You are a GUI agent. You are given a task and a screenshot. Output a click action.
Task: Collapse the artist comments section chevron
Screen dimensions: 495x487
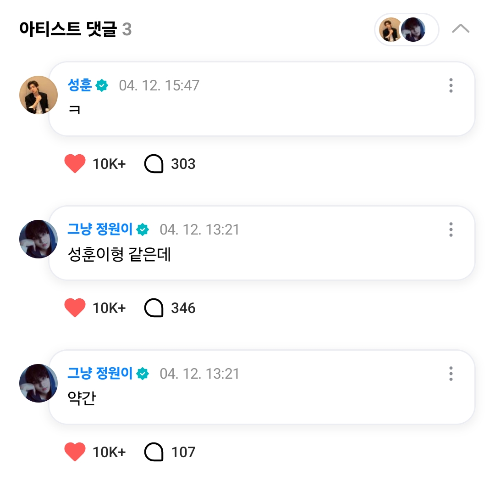[x=460, y=29]
